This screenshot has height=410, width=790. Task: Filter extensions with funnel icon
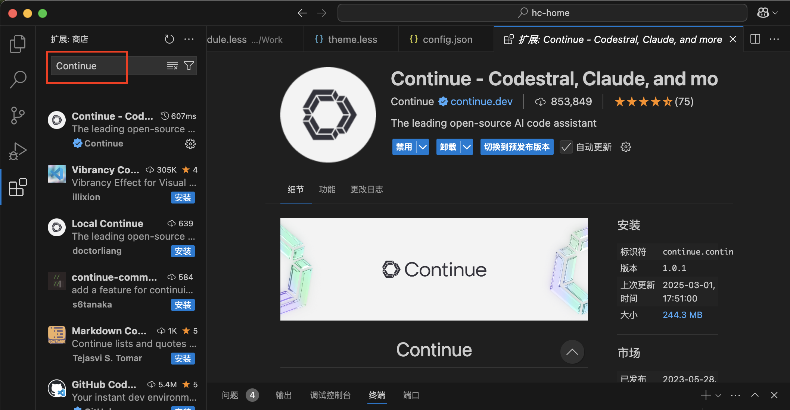point(189,66)
